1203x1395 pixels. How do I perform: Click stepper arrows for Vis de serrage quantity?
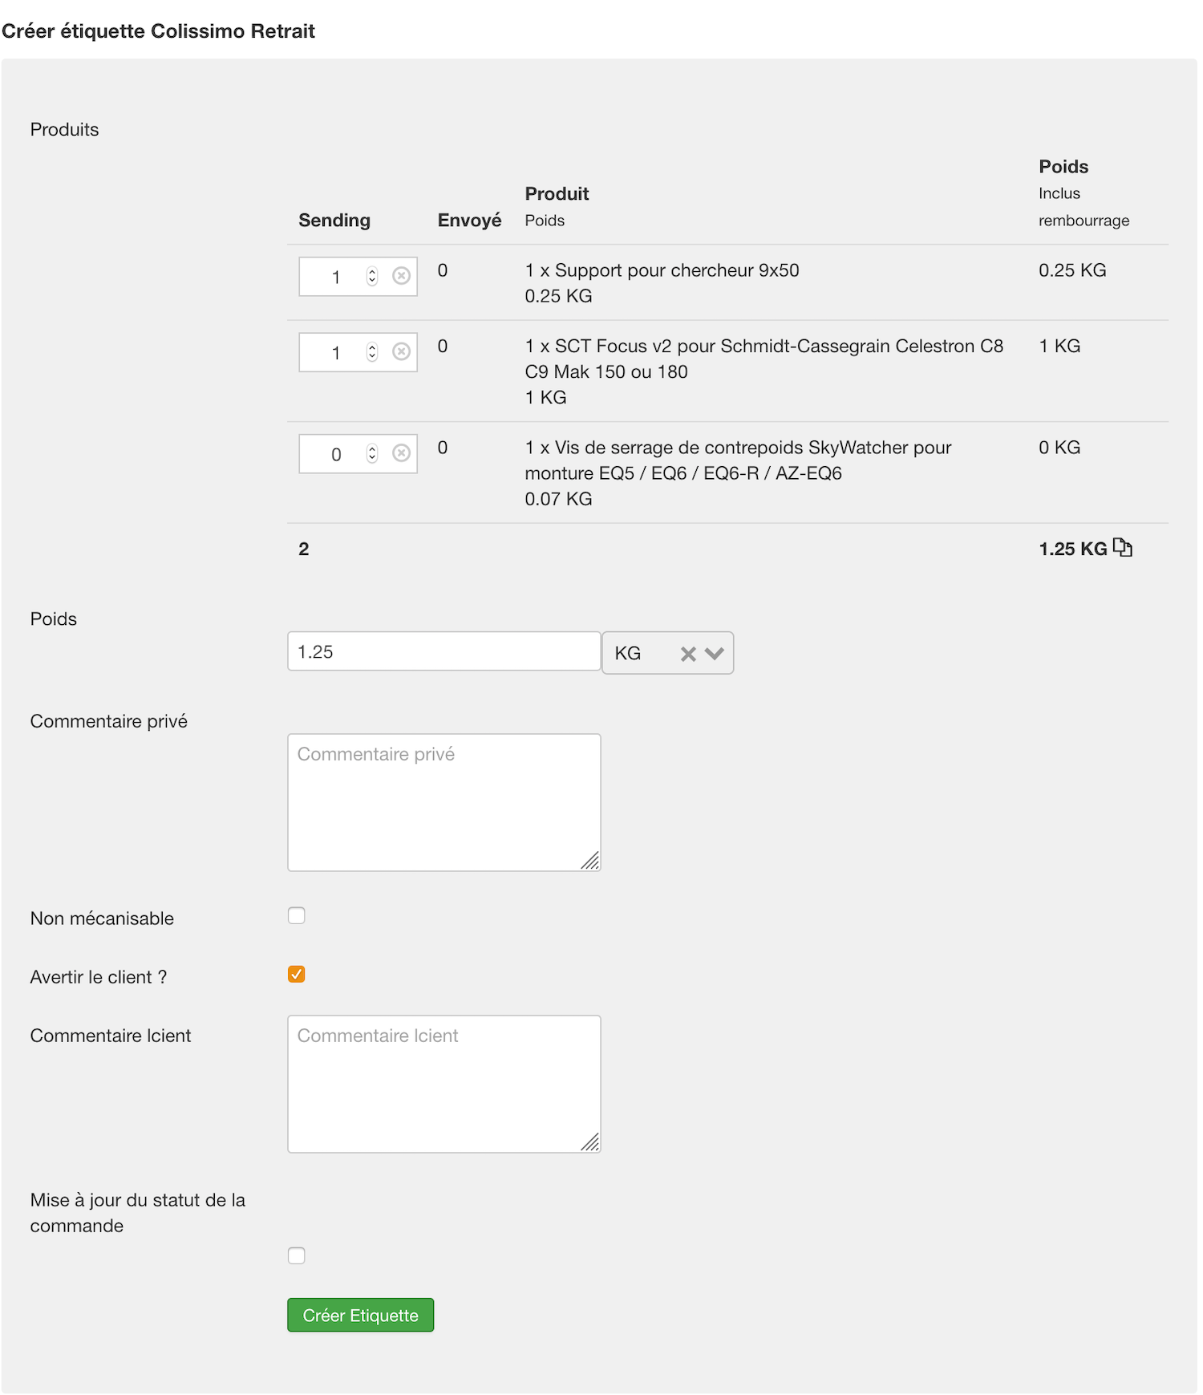tap(372, 453)
